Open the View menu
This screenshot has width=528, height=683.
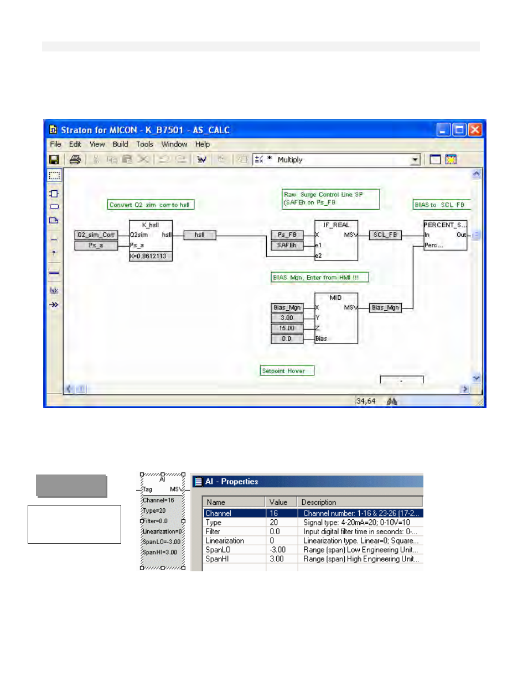97,144
